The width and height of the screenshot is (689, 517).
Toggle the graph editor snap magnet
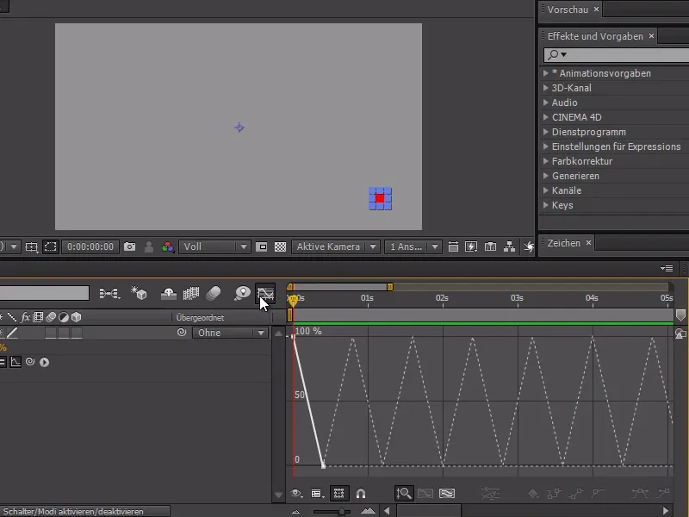(x=361, y=494)
